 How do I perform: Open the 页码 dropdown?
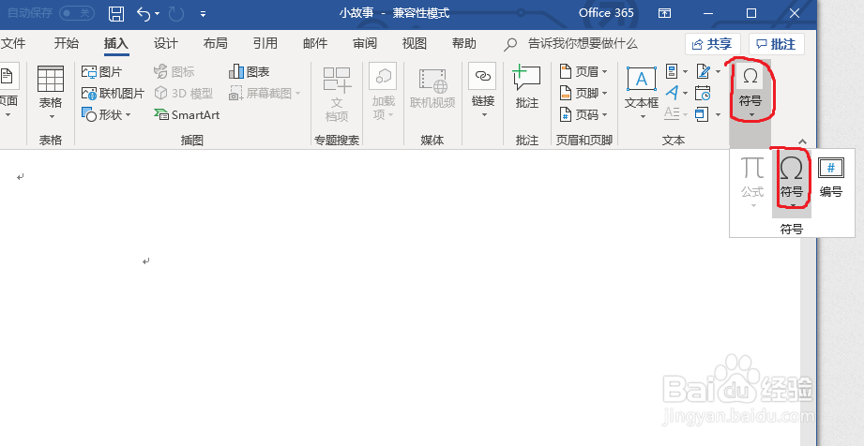(x=584, y=114)
